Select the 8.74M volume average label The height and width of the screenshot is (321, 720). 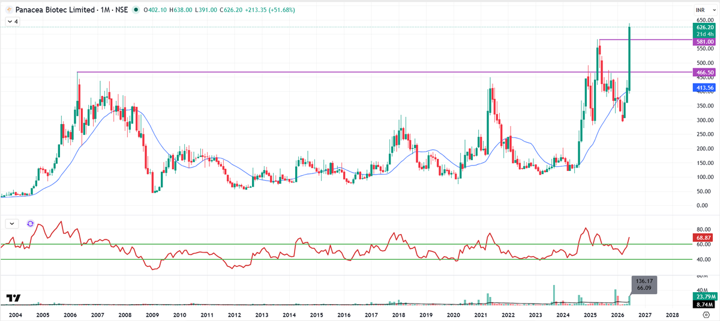(705, 304)
